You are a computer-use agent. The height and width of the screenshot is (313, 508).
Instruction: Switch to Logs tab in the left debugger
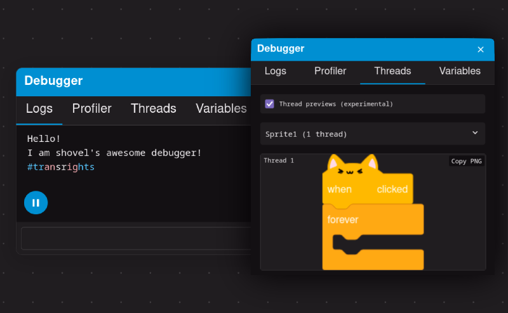click(39, 109)
